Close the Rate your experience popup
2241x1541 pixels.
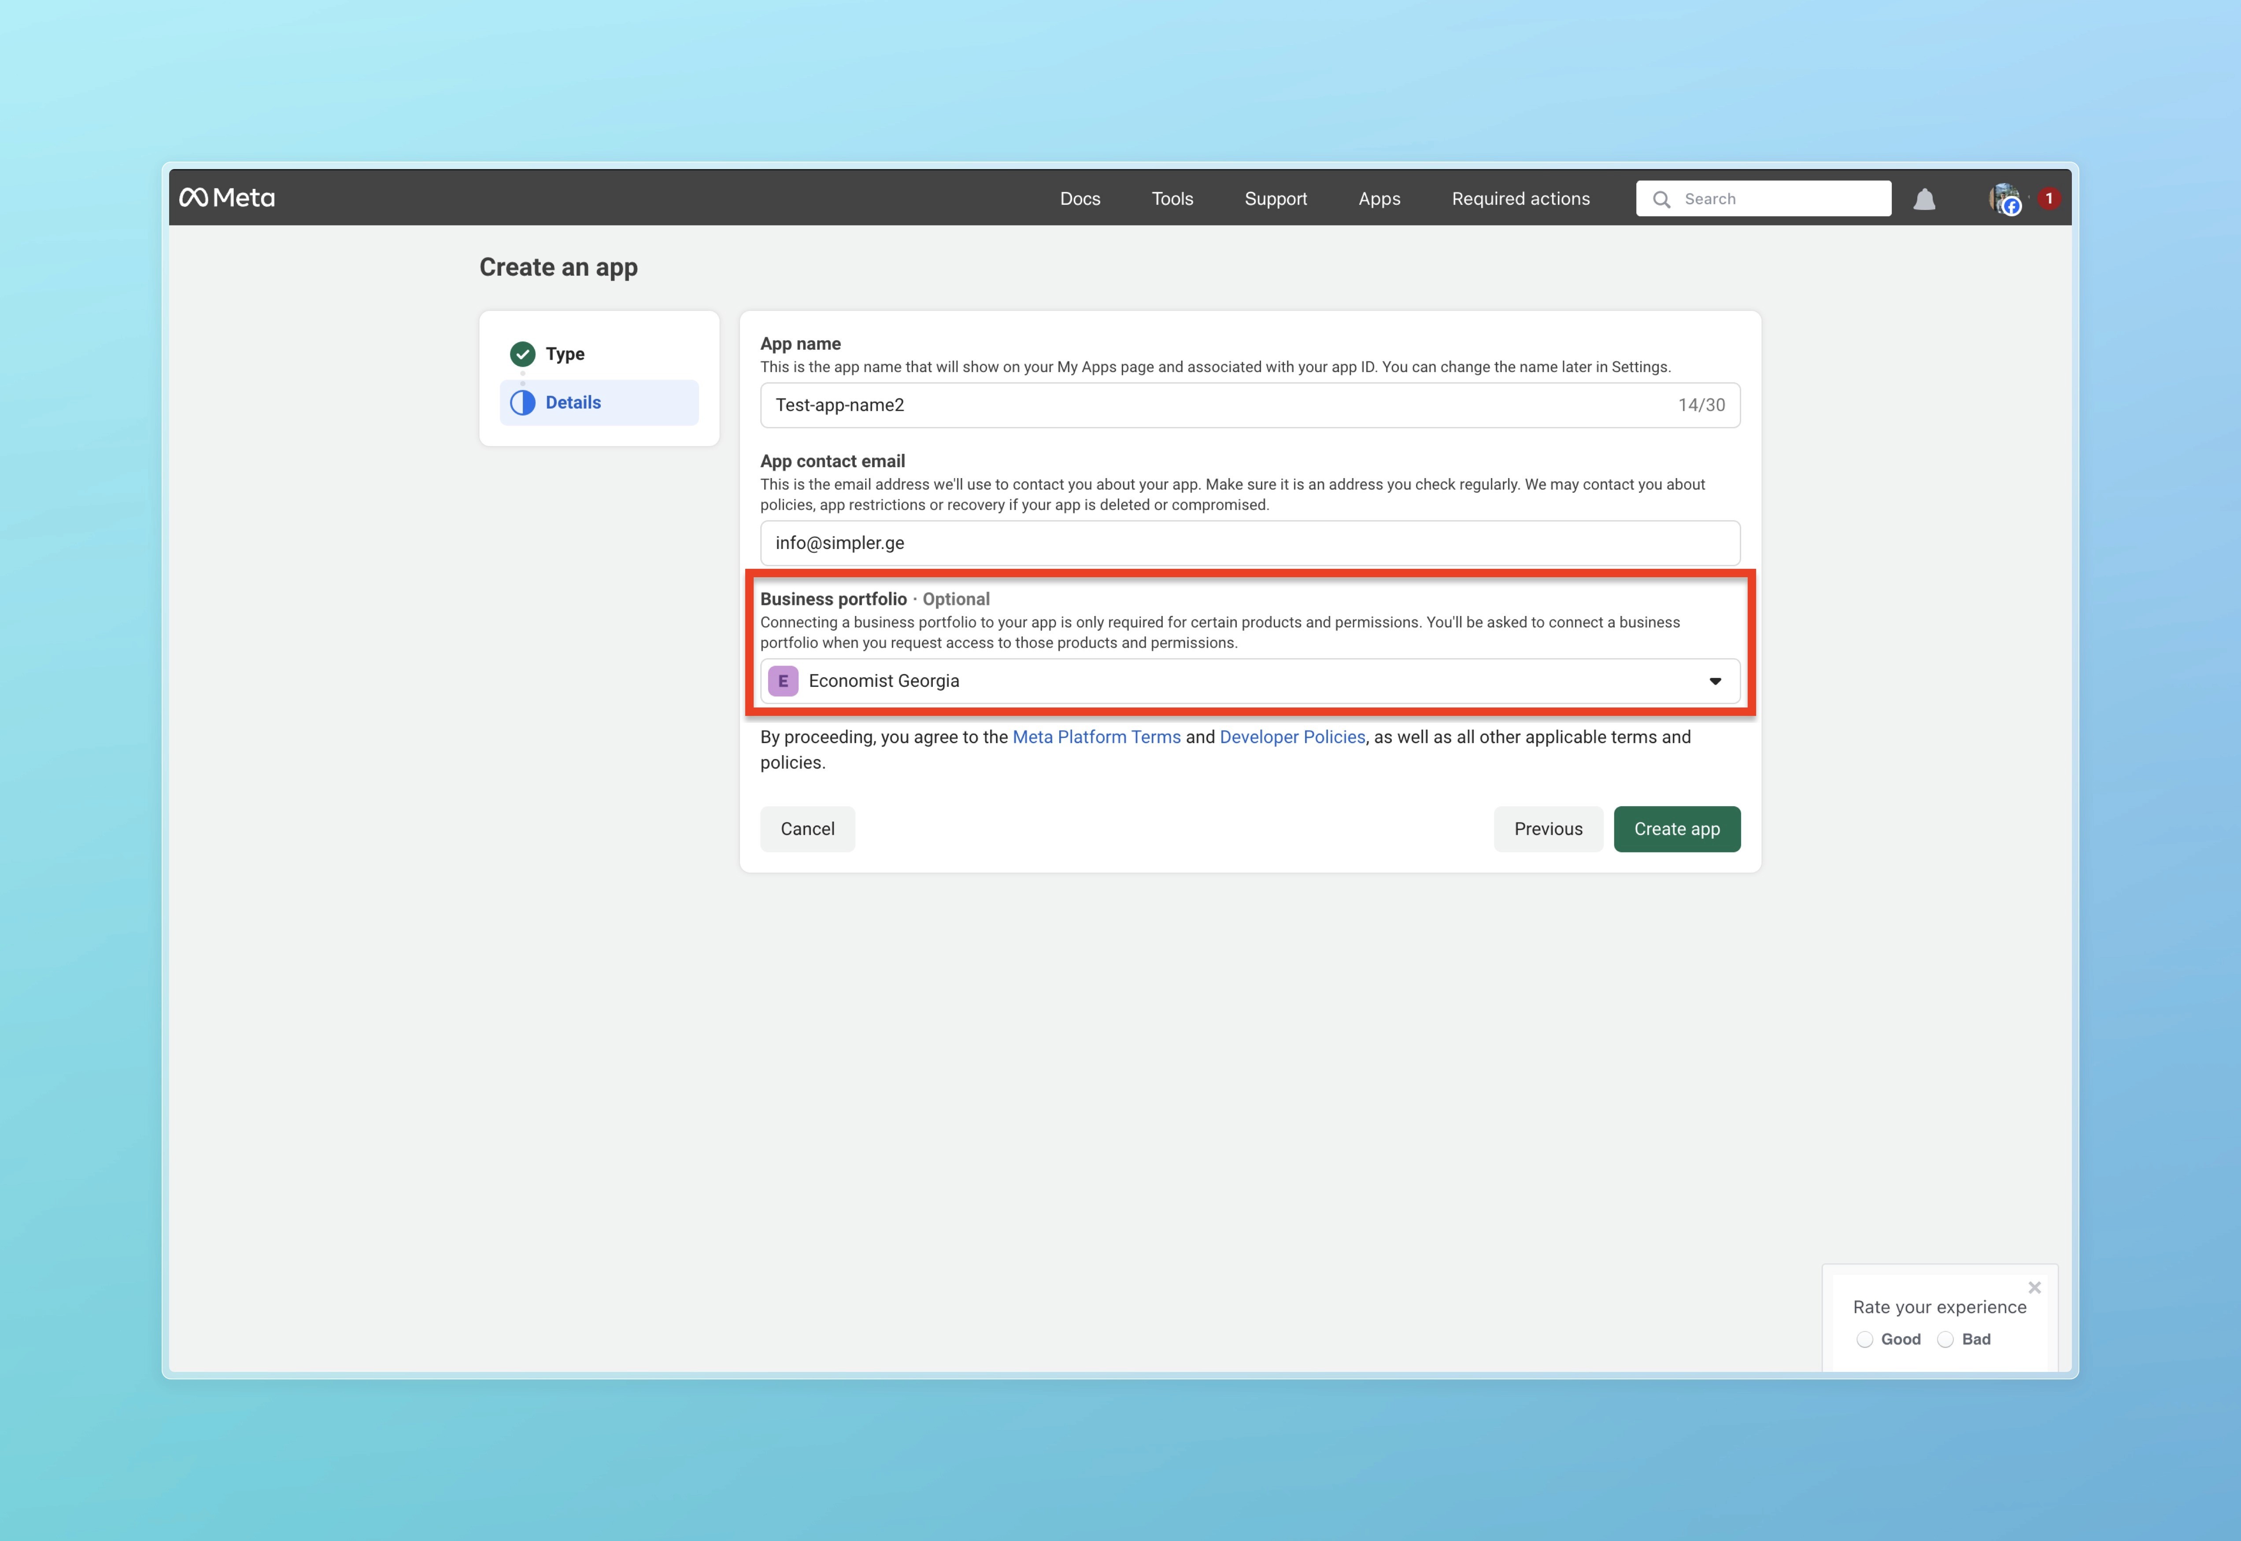coord(2034,1287)
